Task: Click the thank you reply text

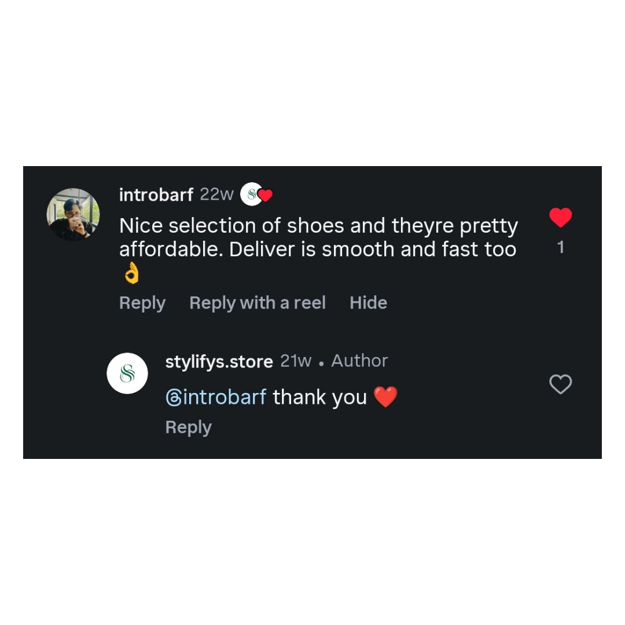Action: pos(319,398)
